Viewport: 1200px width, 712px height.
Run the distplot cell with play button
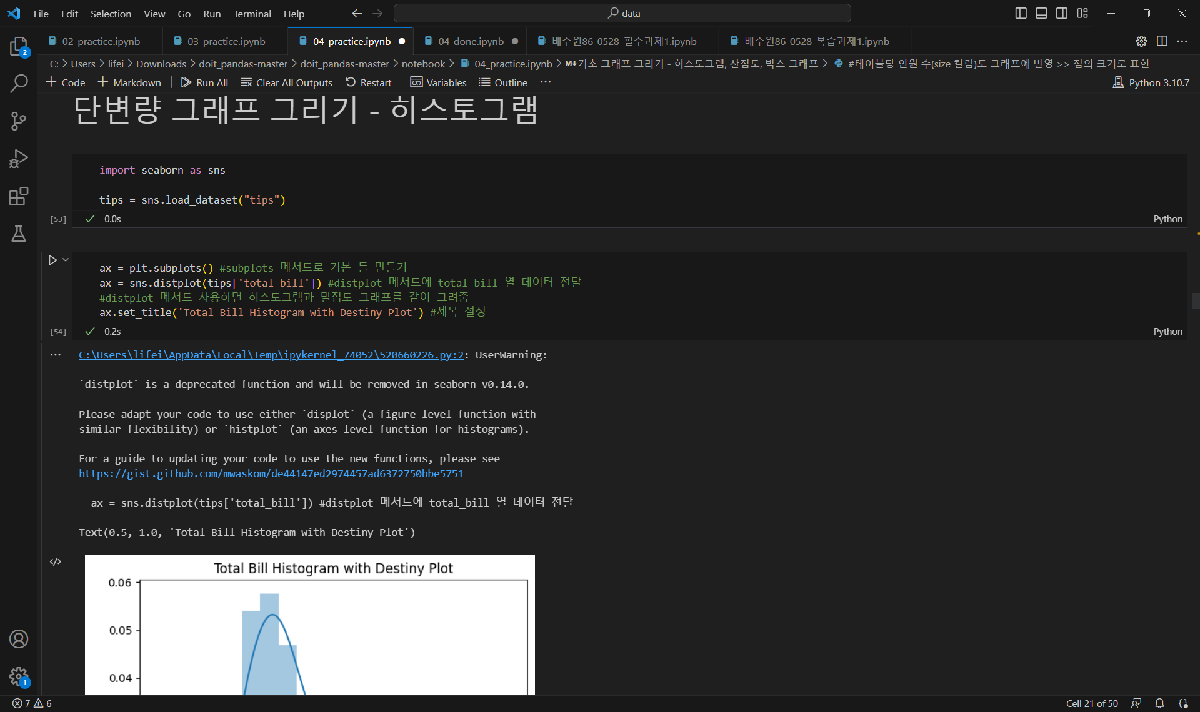(52, 260)
